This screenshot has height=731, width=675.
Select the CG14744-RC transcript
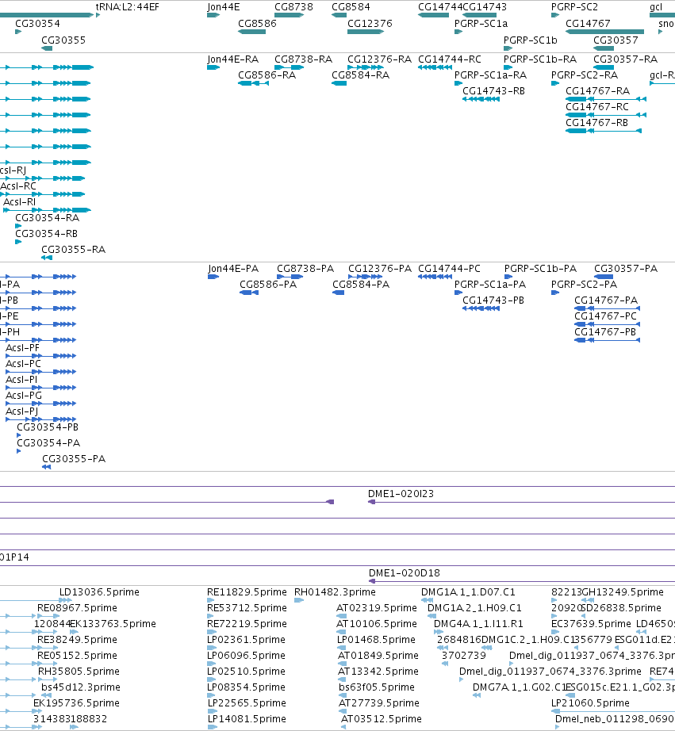pyautogui.click(x=435, y=67)
